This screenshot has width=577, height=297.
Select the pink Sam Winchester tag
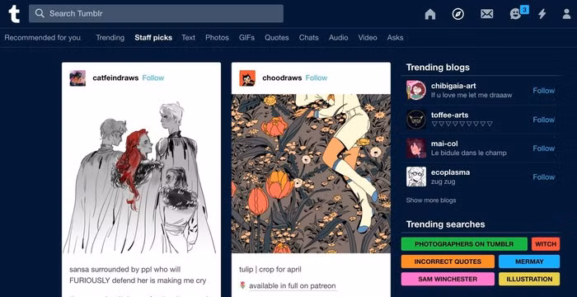[x=448, y=279]
